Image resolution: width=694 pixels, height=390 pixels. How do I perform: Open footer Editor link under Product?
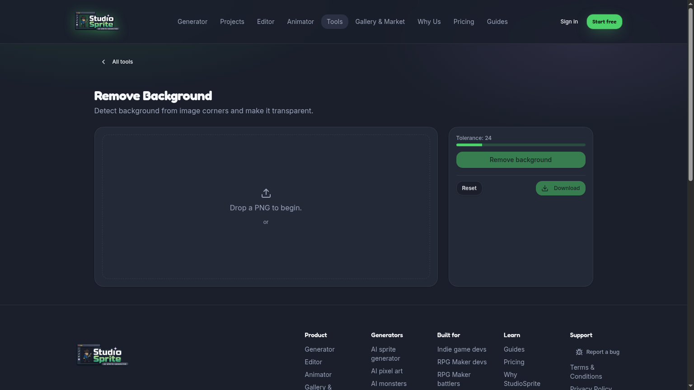pos(313,362)
